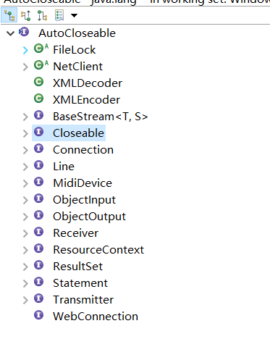Select the BaseStream<T, S> entry
Viewport: 270px width, 347px height.
click(x=101, y=117)
